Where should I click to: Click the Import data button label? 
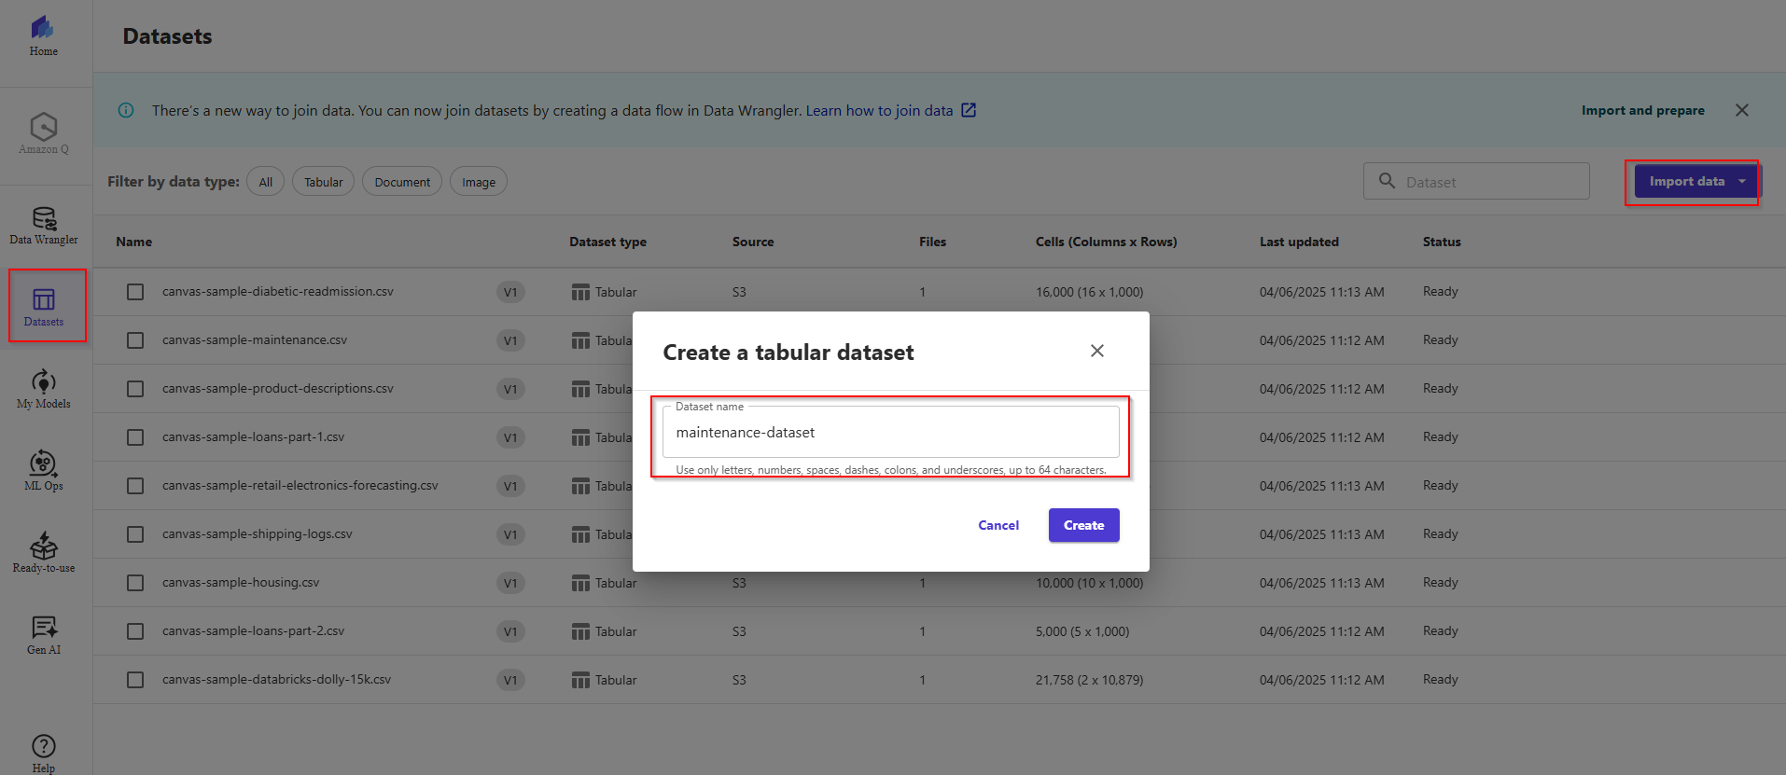(1687, 181)
